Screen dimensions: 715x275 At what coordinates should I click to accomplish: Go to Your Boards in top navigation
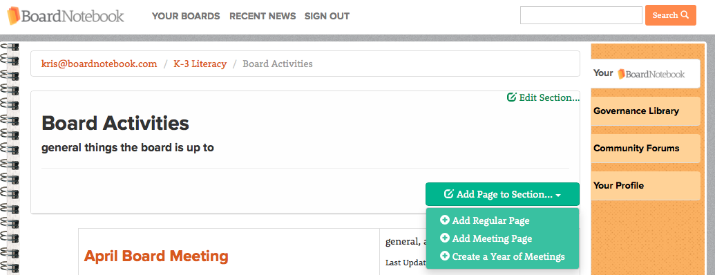tap(186, 17)
